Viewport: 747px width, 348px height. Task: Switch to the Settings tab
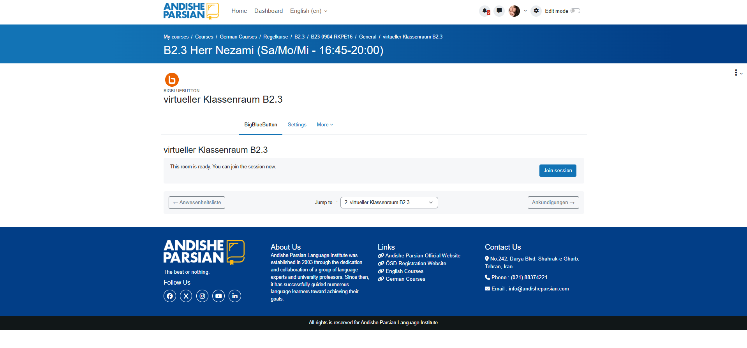[297, 125]
